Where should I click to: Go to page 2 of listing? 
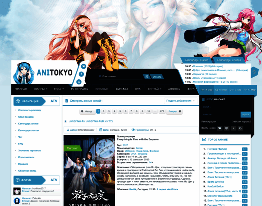(103, 111)
